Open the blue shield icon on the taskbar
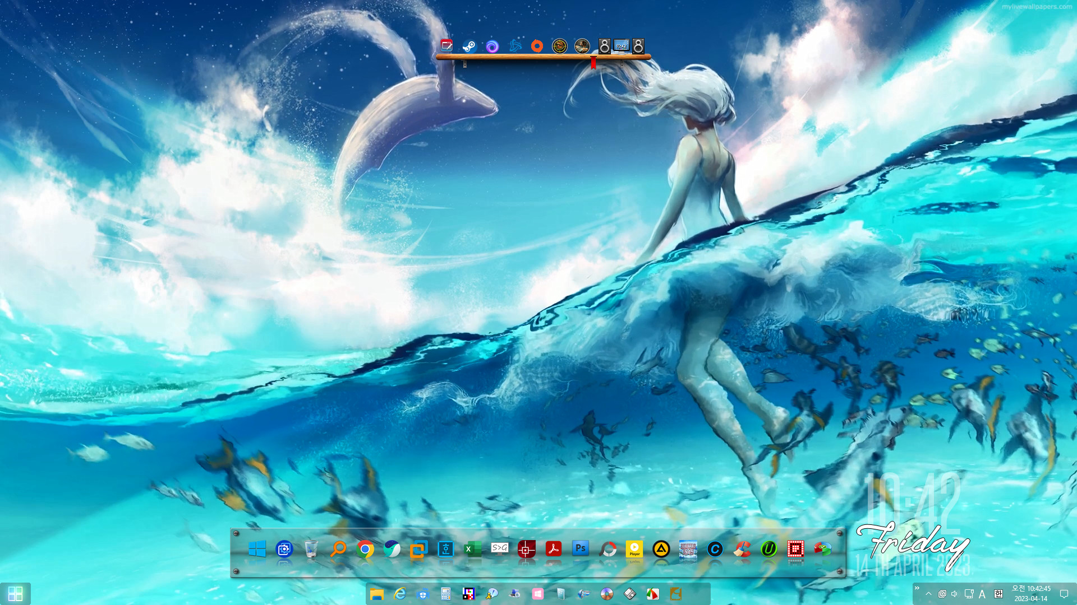Screen dimensions: 1077x605 point(422,594)
